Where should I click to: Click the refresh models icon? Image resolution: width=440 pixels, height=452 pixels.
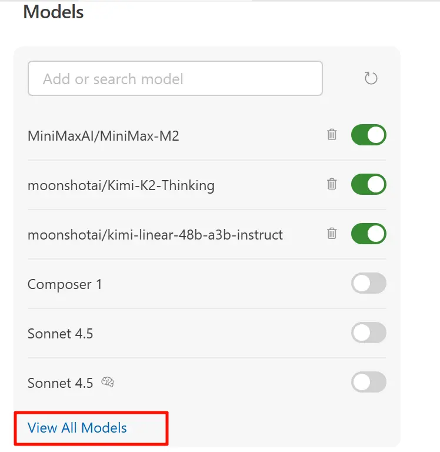(x=371, y=78)
